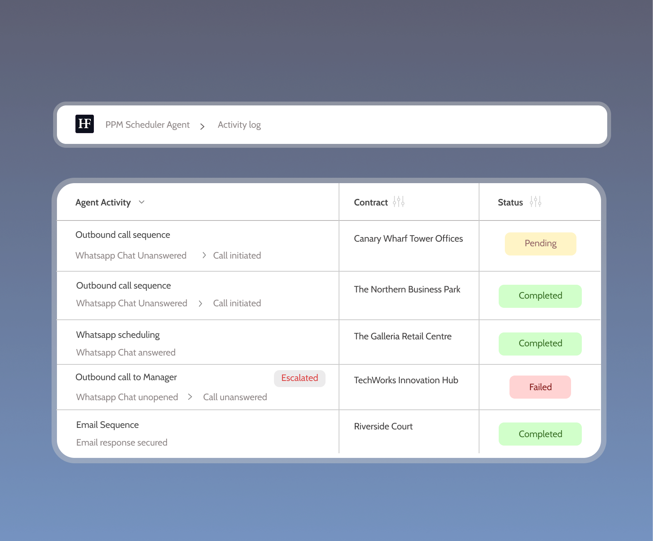This screenshot has height=541, width=653.
Task: Click the breadcrumb chevron after PPM Scheduler Agent
Action: tap(202, 126)
